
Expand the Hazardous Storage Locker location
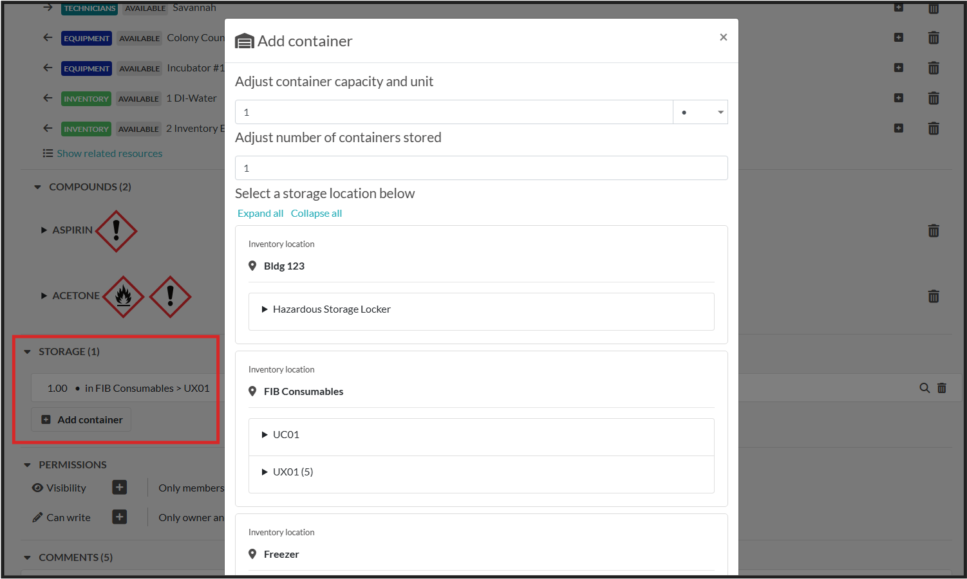[x=265, y=309]
